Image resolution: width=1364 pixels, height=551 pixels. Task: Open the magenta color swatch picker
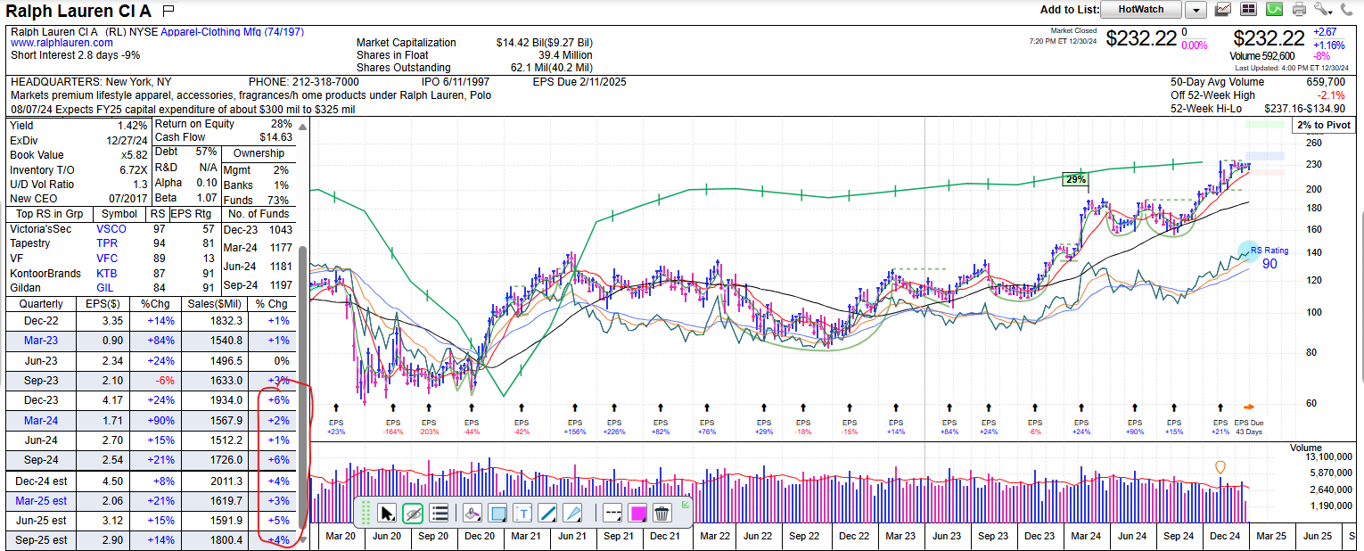(637, 513)
